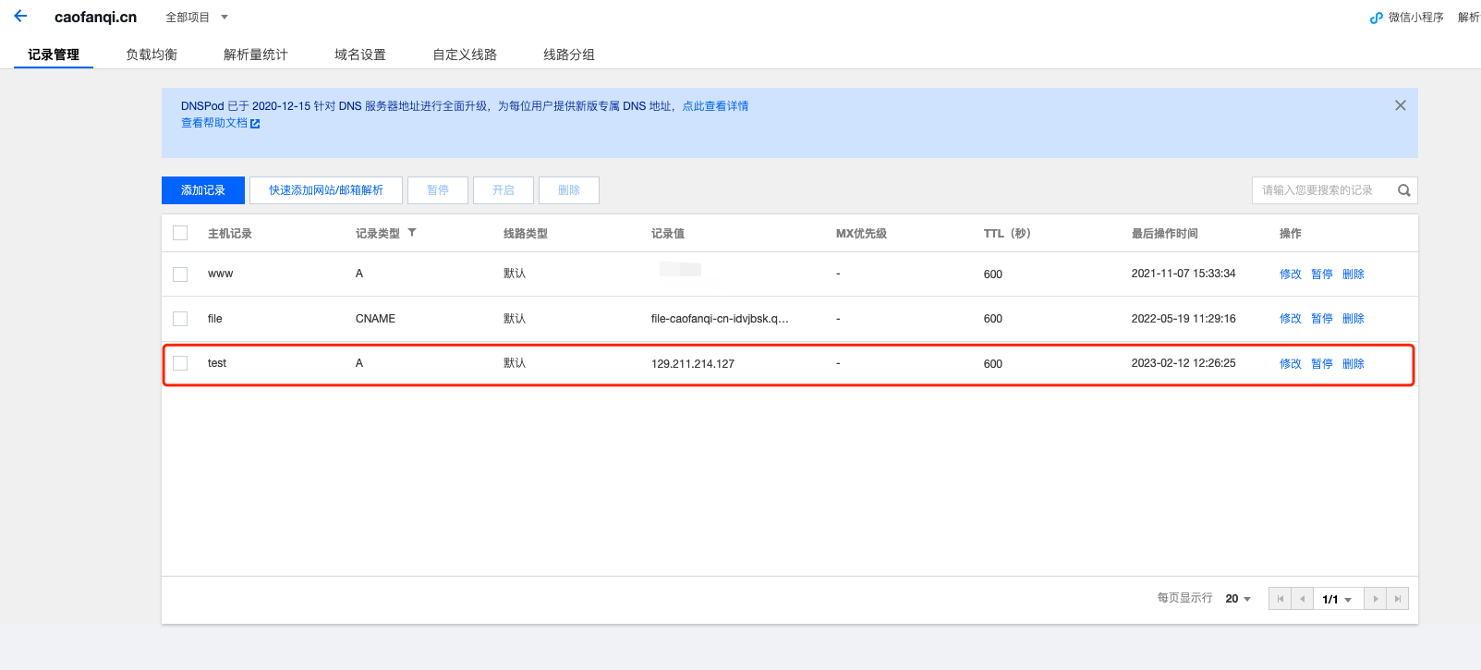
Task: Open the rows-per-page 20 dropdown
Action: 1238,599
